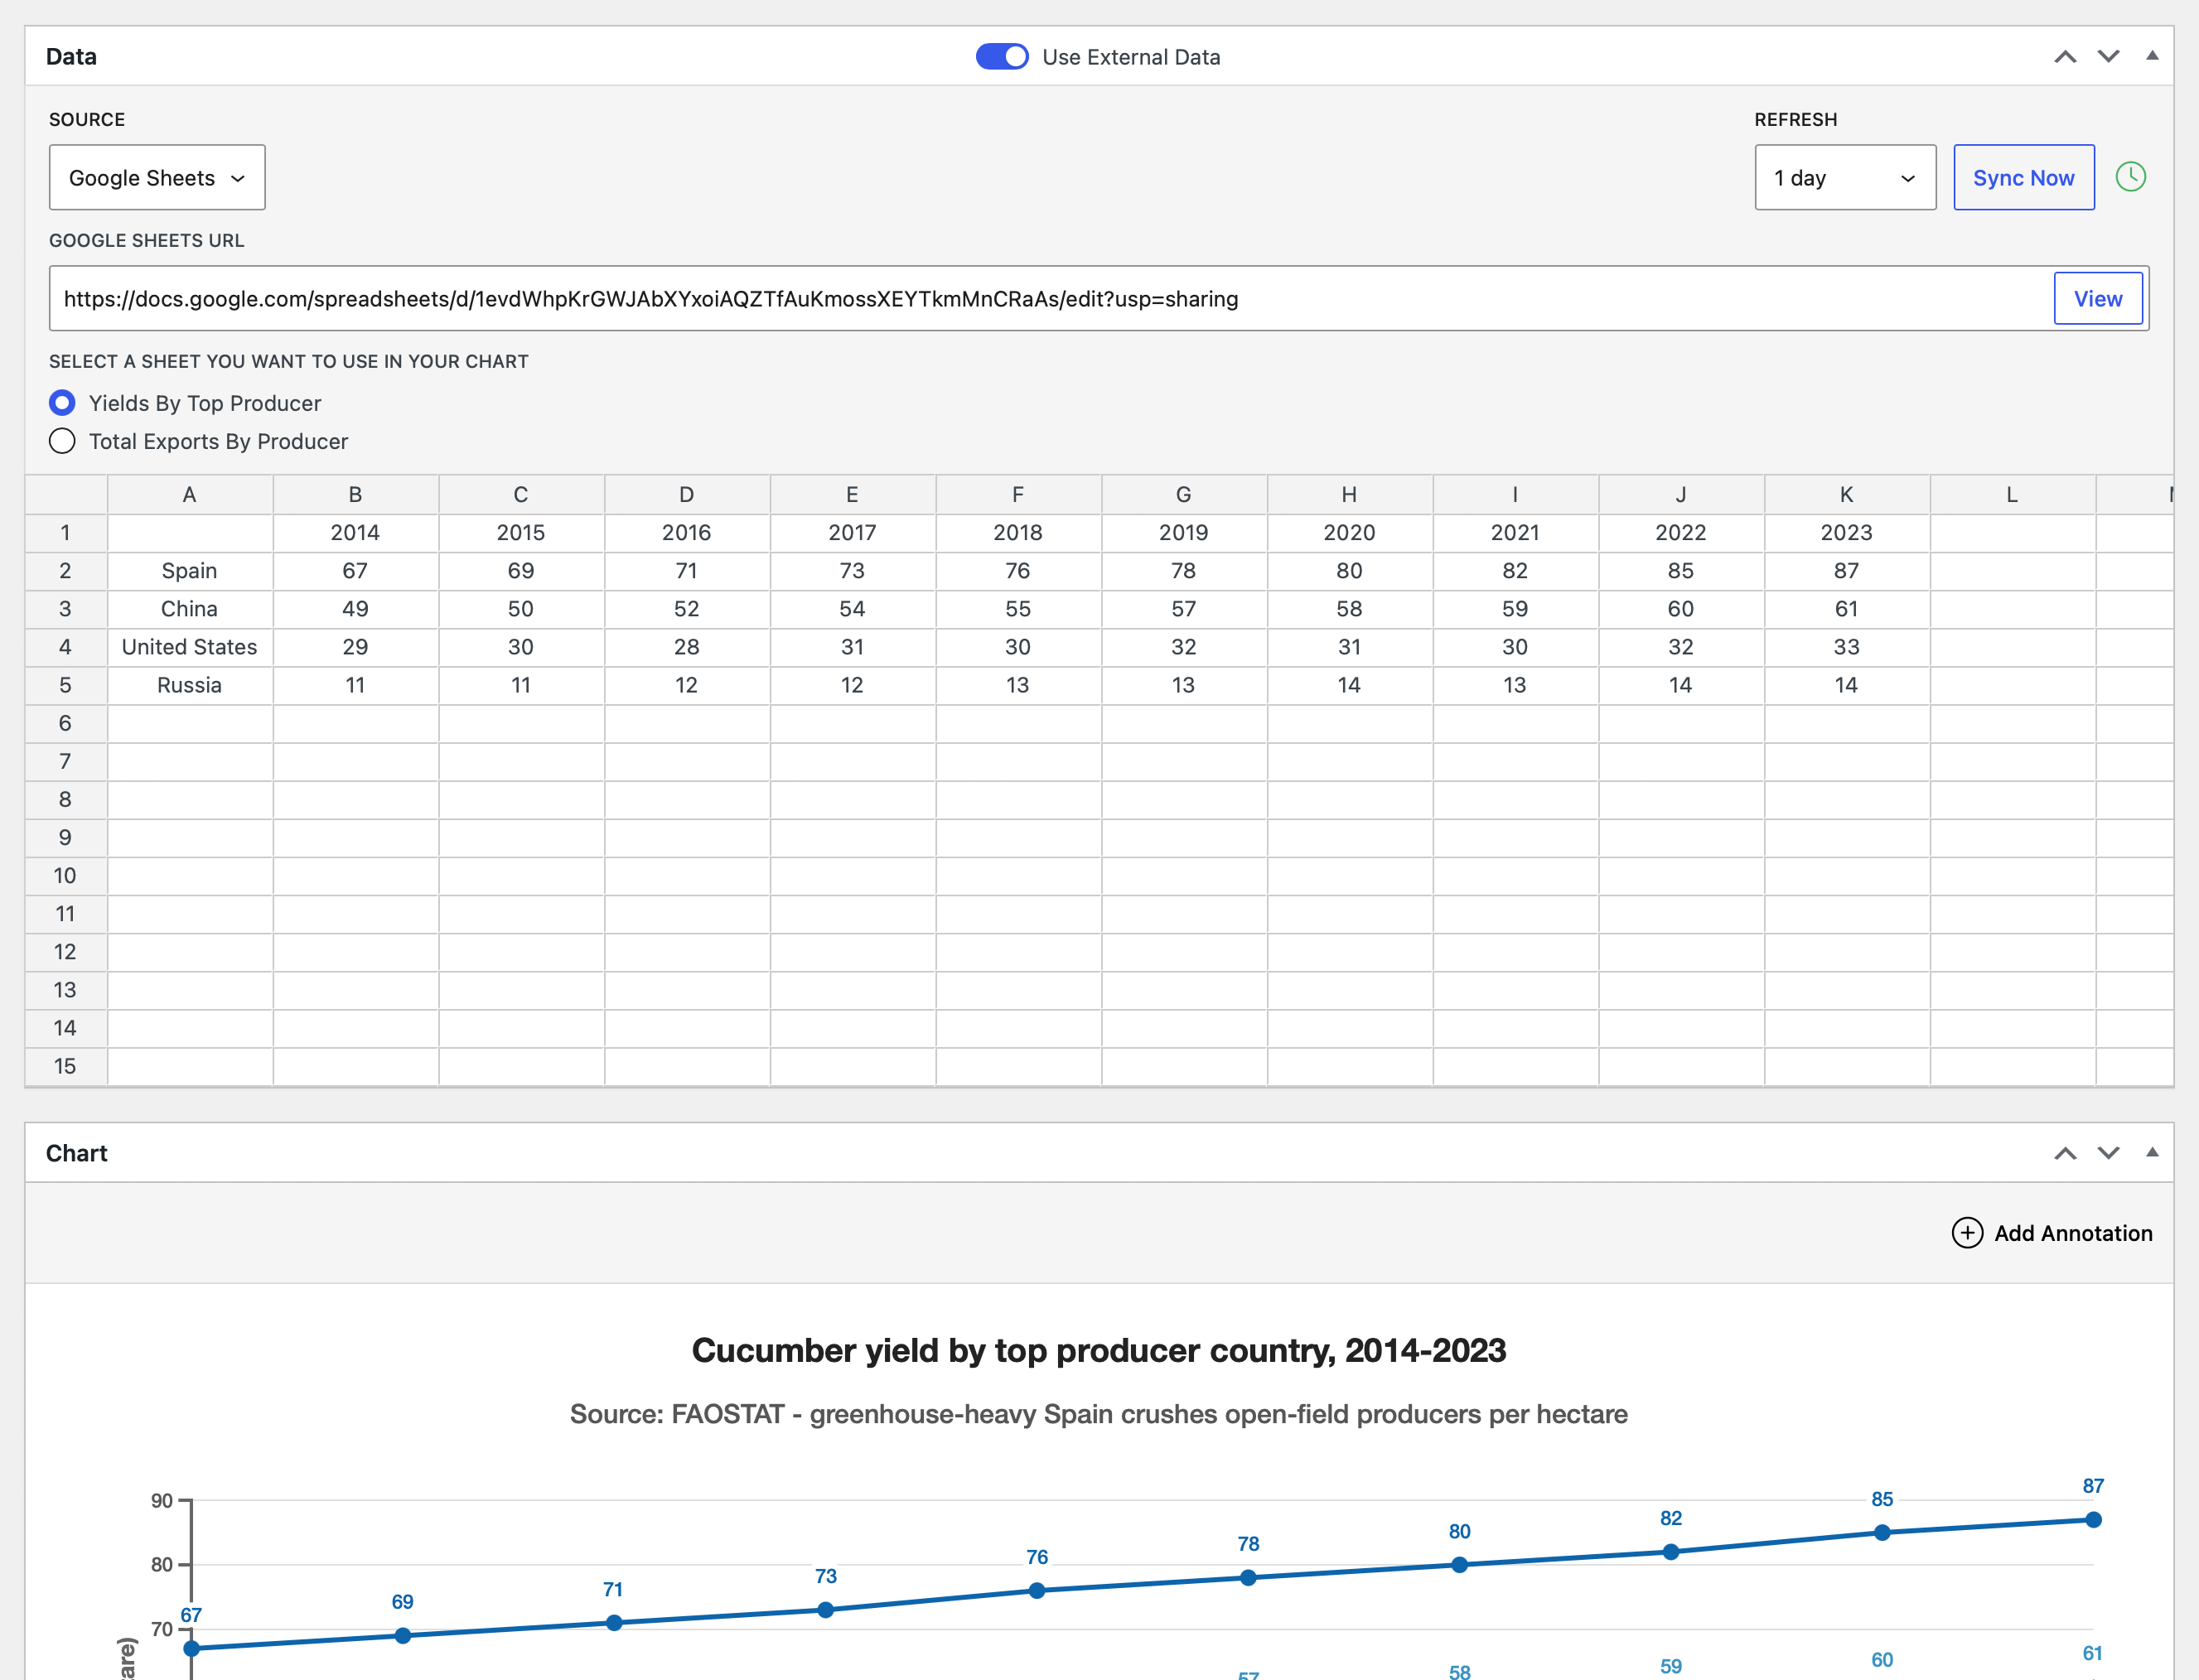Open the Google Sheets source dropdown
Viewport: 2199px width, 1680px height.
tap(157, 178)
